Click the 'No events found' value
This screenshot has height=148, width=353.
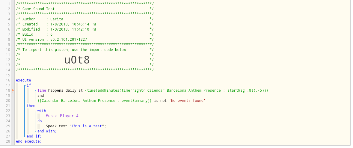187,101
